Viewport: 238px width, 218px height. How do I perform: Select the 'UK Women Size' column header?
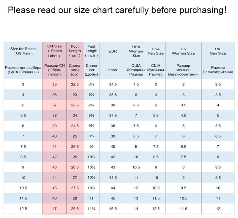pyautogui.click(x=183, y=51)
